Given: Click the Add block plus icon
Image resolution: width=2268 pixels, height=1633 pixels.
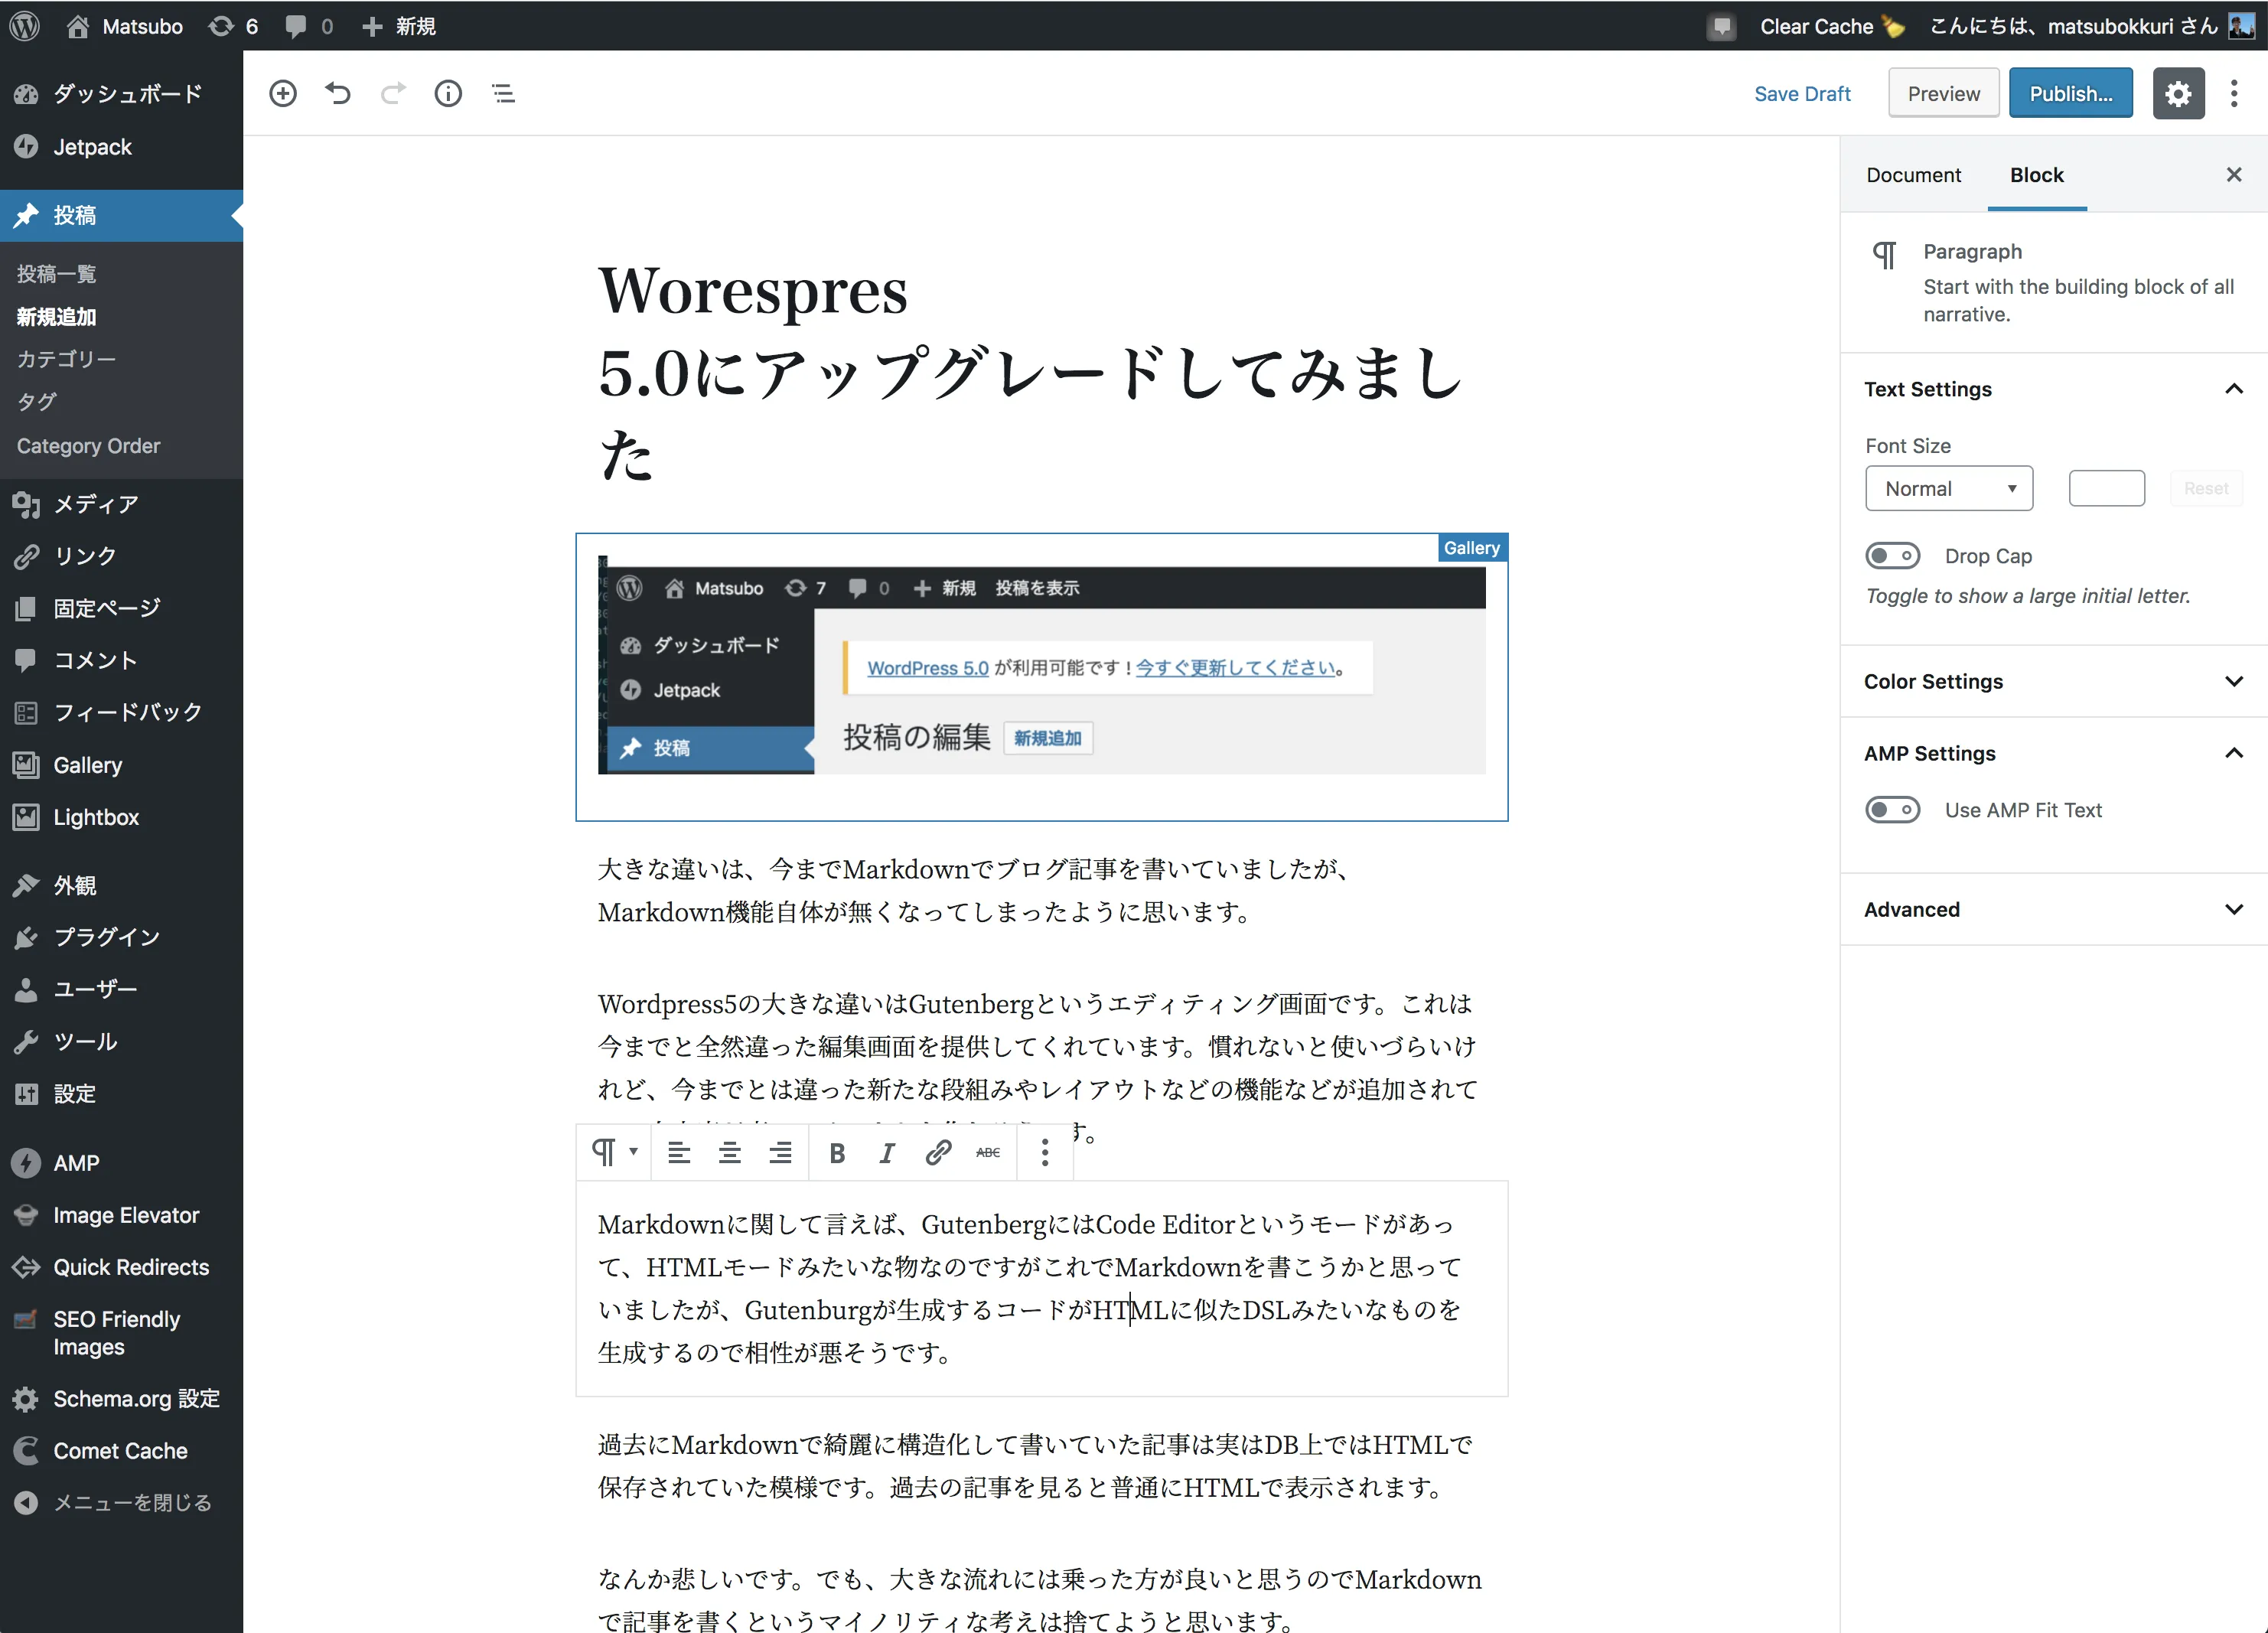Looking at the screenshot, I should point(283,93).
